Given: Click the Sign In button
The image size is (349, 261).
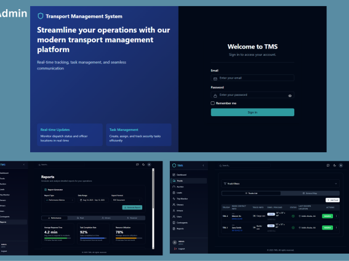Looking at the screenshot, I should coord(252,112).
